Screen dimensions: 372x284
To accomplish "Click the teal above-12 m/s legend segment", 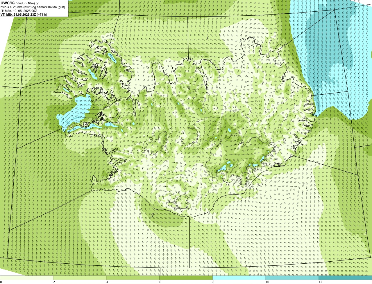I will [x=345, y=278].
